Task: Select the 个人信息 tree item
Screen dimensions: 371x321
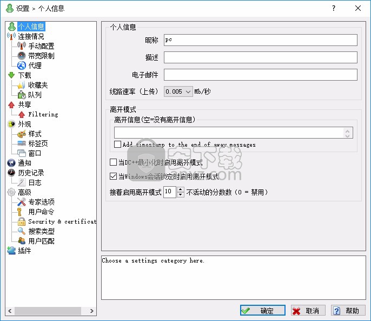Action: (31, 27)
